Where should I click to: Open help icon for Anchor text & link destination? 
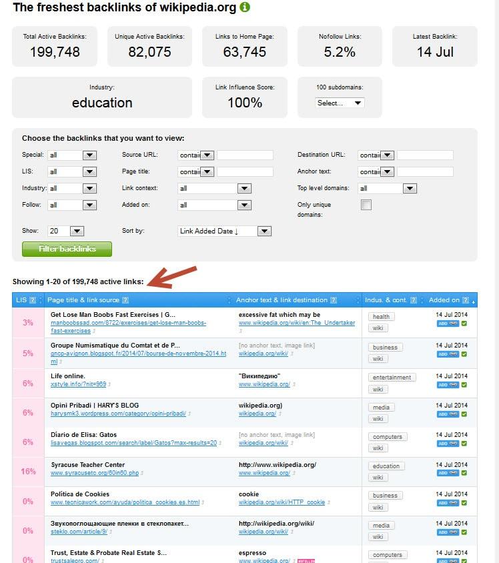[334, 300]
